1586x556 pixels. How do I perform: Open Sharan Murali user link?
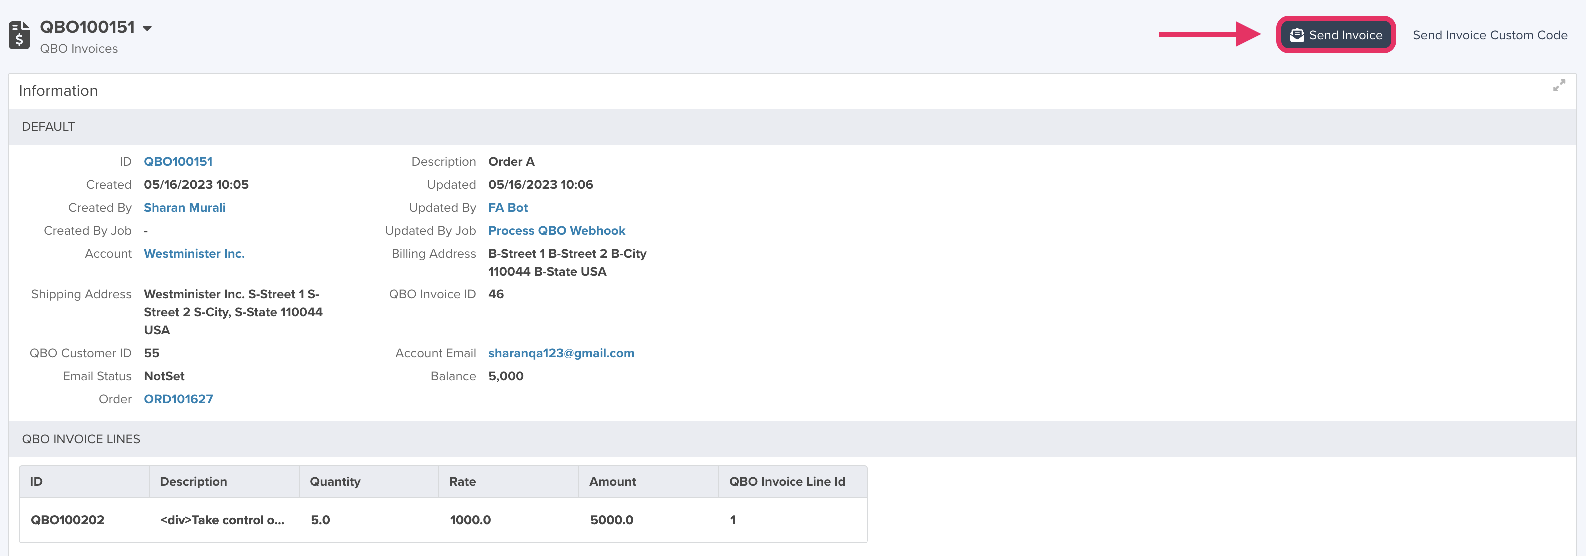[x=185, y=208]
